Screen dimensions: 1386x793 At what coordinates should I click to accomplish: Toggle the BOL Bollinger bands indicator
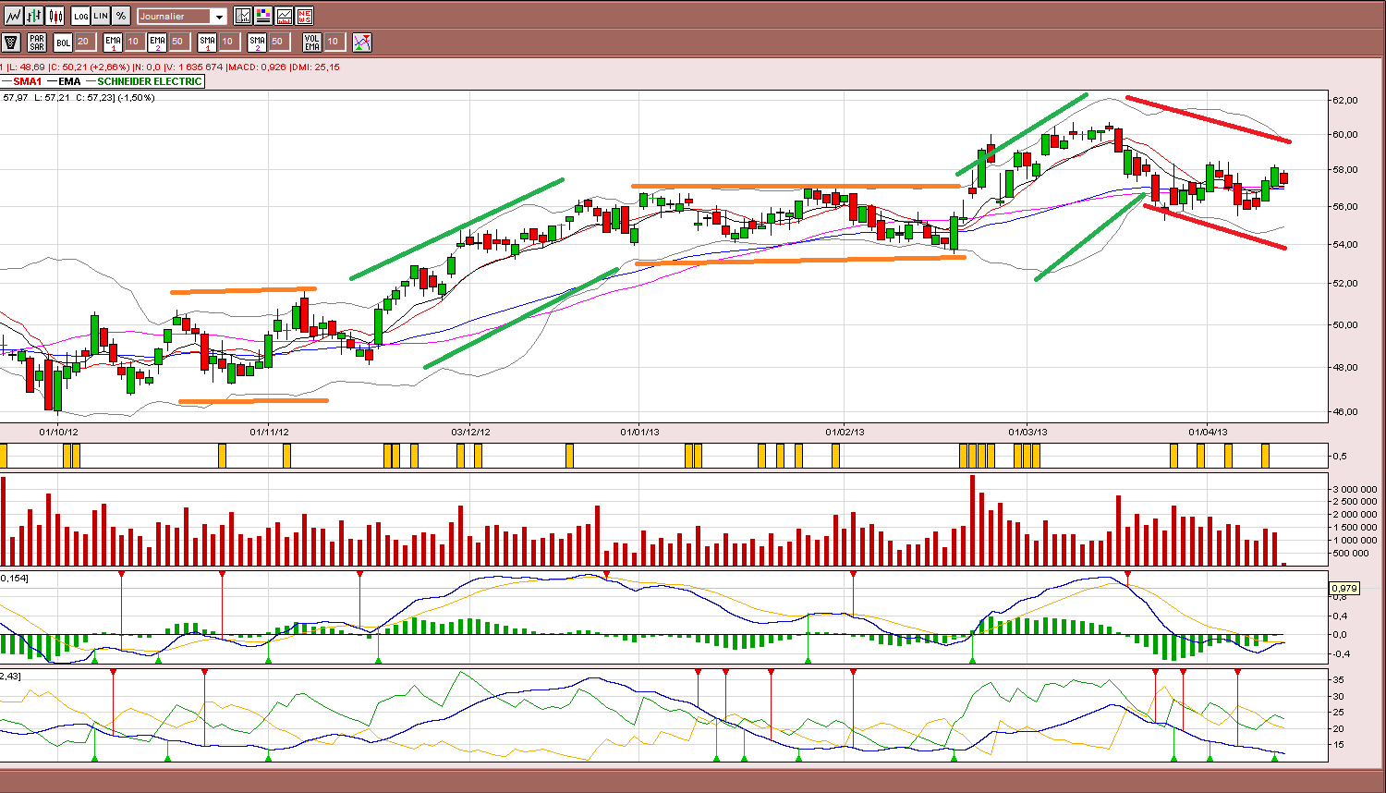(x=63, y=43)
